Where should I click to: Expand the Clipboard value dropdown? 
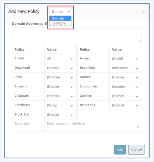tap(60, 96)
